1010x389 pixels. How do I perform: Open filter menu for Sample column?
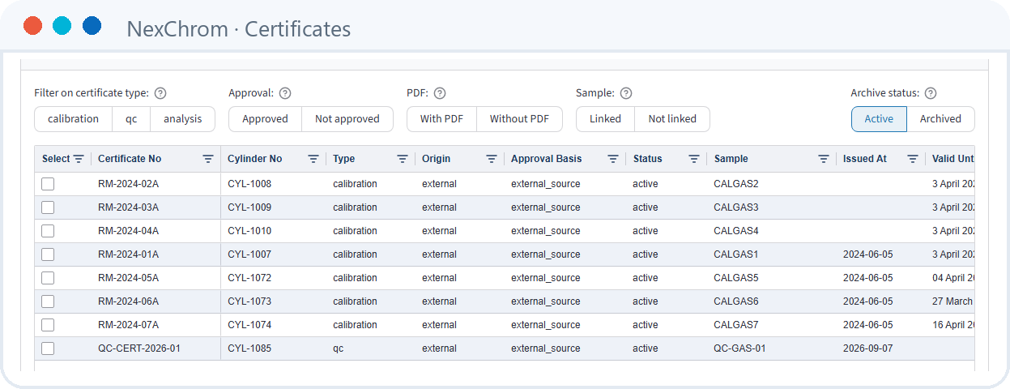point(824,159)
